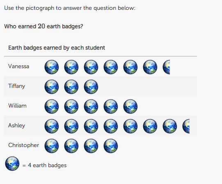Select Tiffany's third earth badge
Screen dimensions: 222x184
91,87
